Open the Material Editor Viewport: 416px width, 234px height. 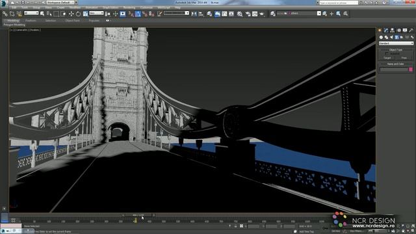(240, 14)
